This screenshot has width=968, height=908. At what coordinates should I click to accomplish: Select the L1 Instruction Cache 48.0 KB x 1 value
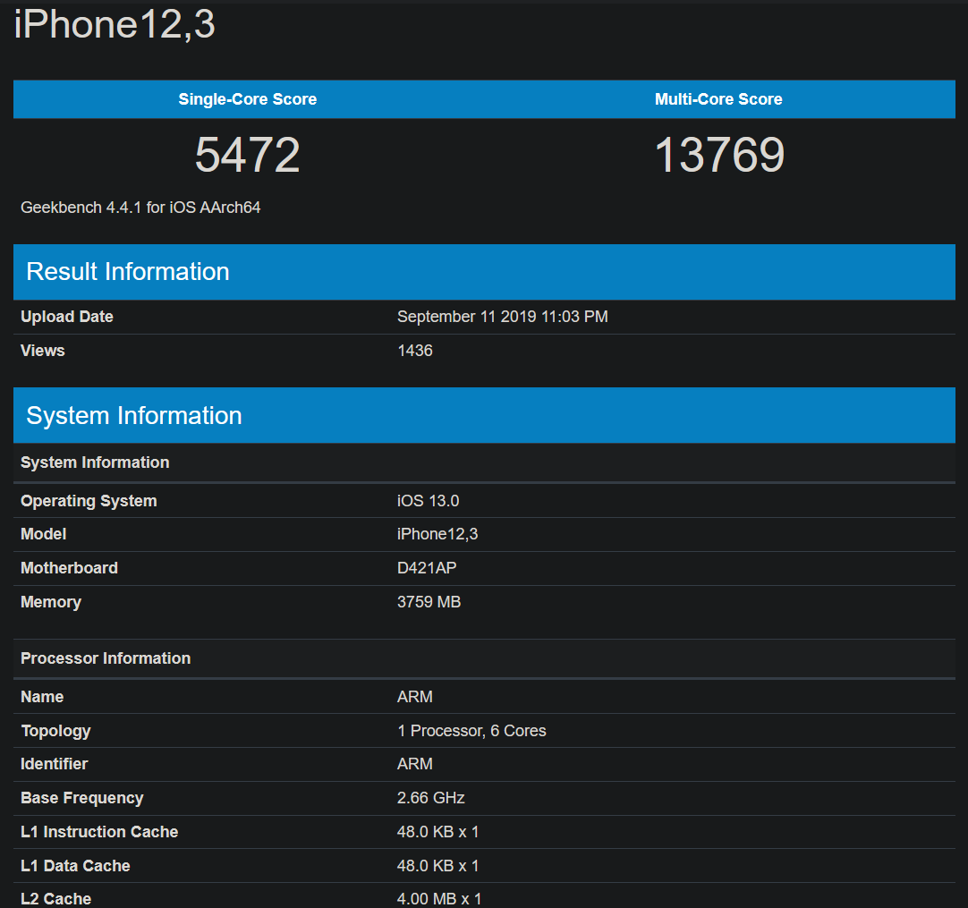[x=437, y=832]
